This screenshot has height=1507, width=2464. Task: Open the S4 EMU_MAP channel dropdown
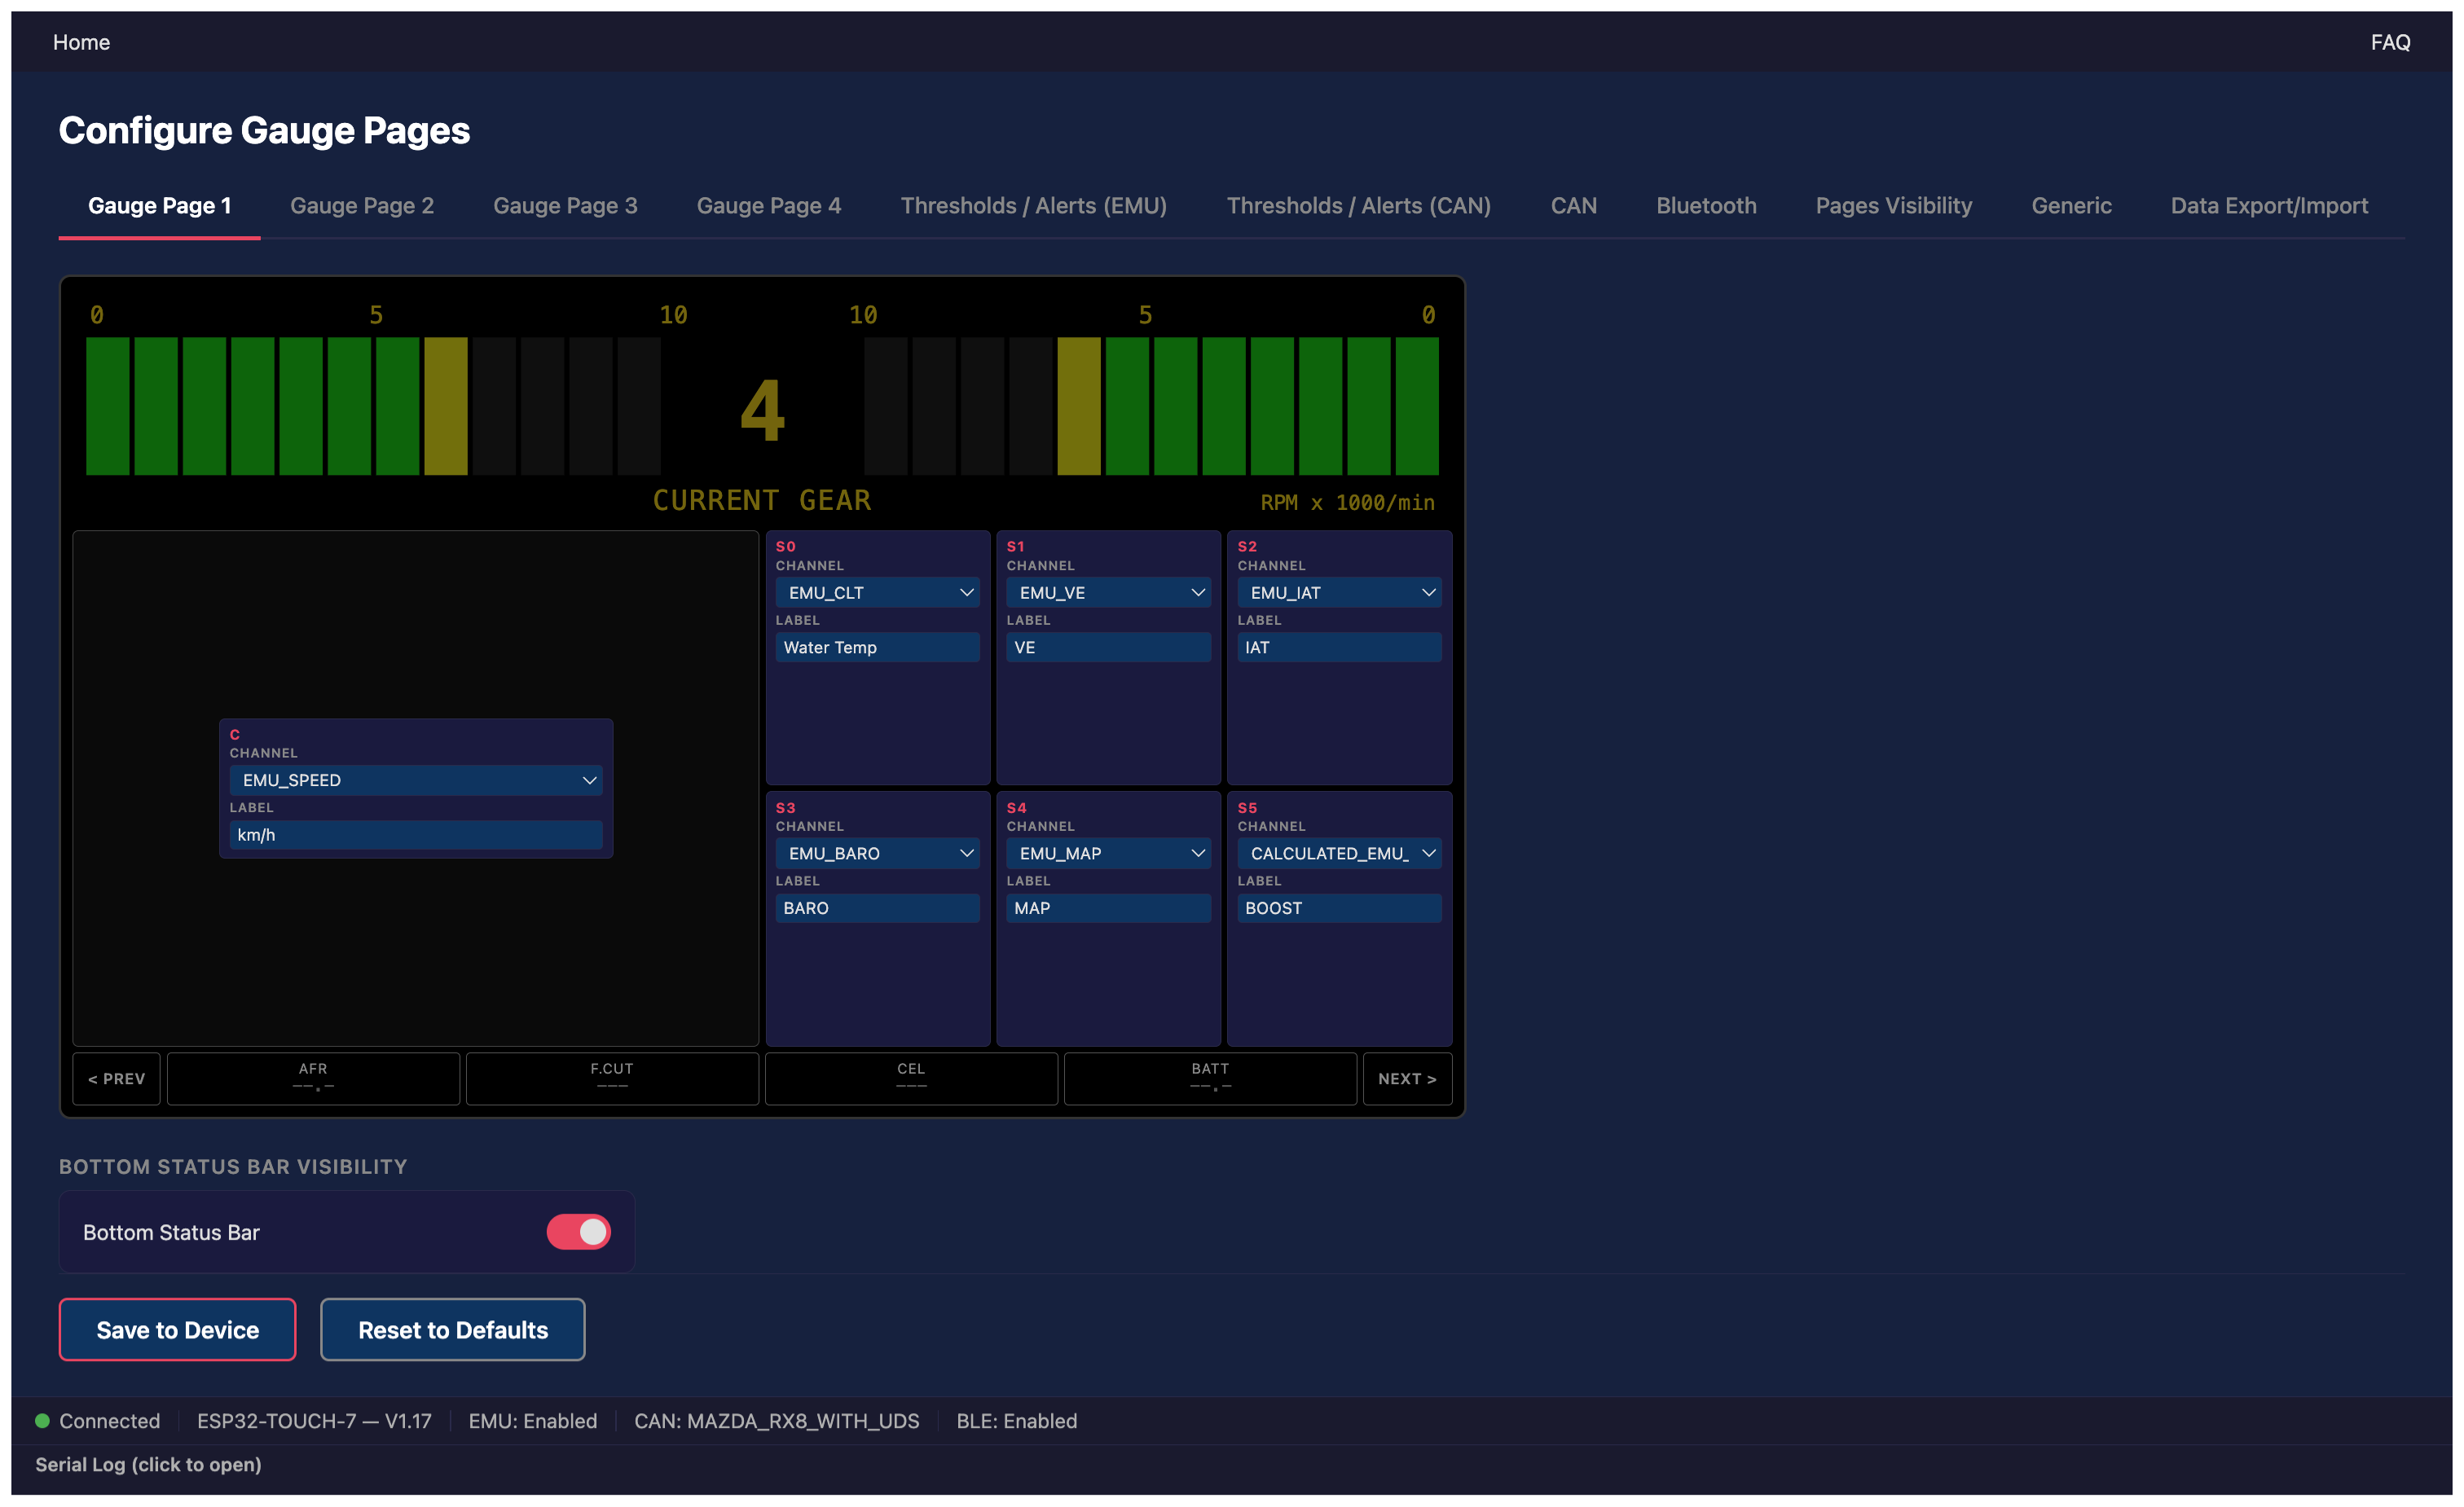1108,853
